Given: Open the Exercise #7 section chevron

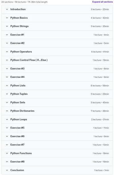Looking at the screenshot, I should click(x=7, y=145).
